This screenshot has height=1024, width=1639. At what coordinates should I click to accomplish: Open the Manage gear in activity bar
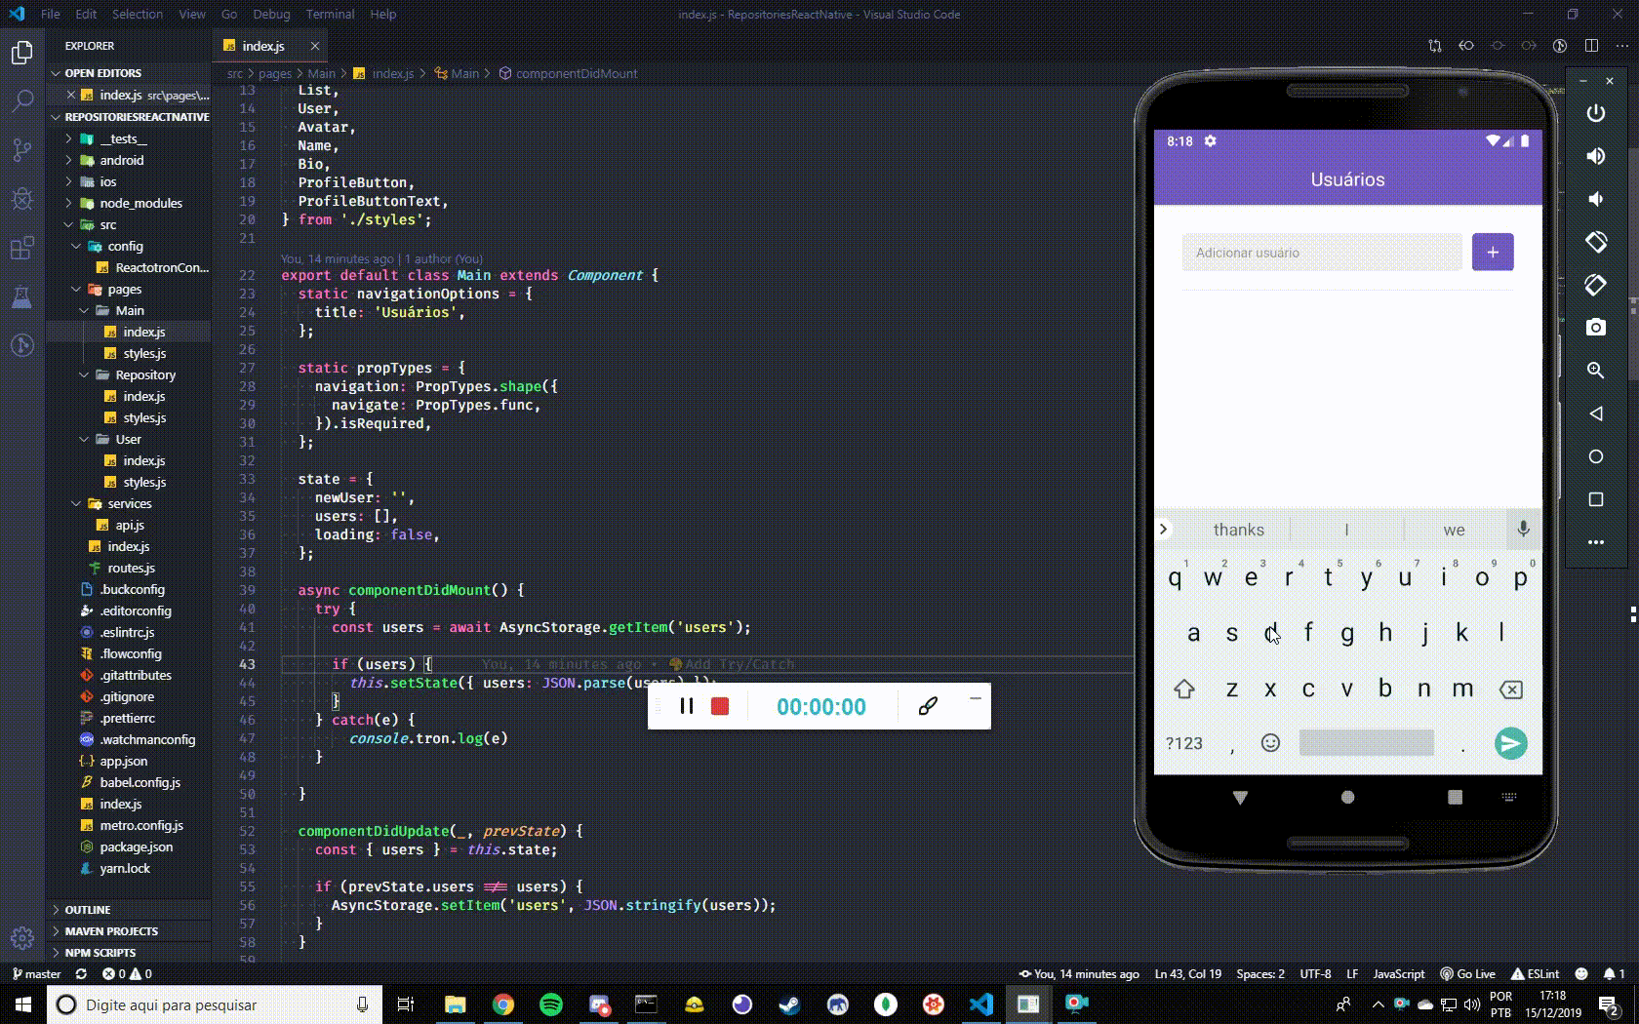(x=21, y=938)
